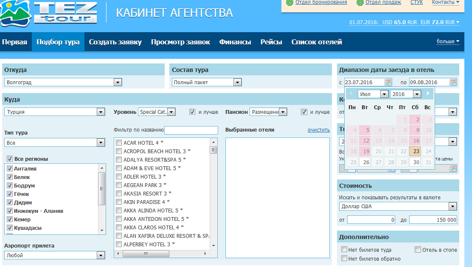Go to next month in calendar popup

pyautogui.click(x=428, y=94)
